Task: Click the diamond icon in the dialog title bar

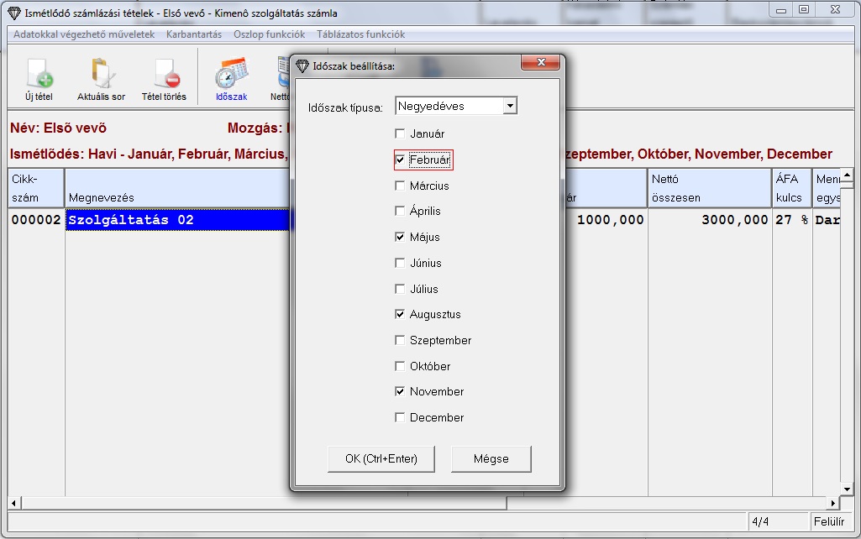Action: 302,65
